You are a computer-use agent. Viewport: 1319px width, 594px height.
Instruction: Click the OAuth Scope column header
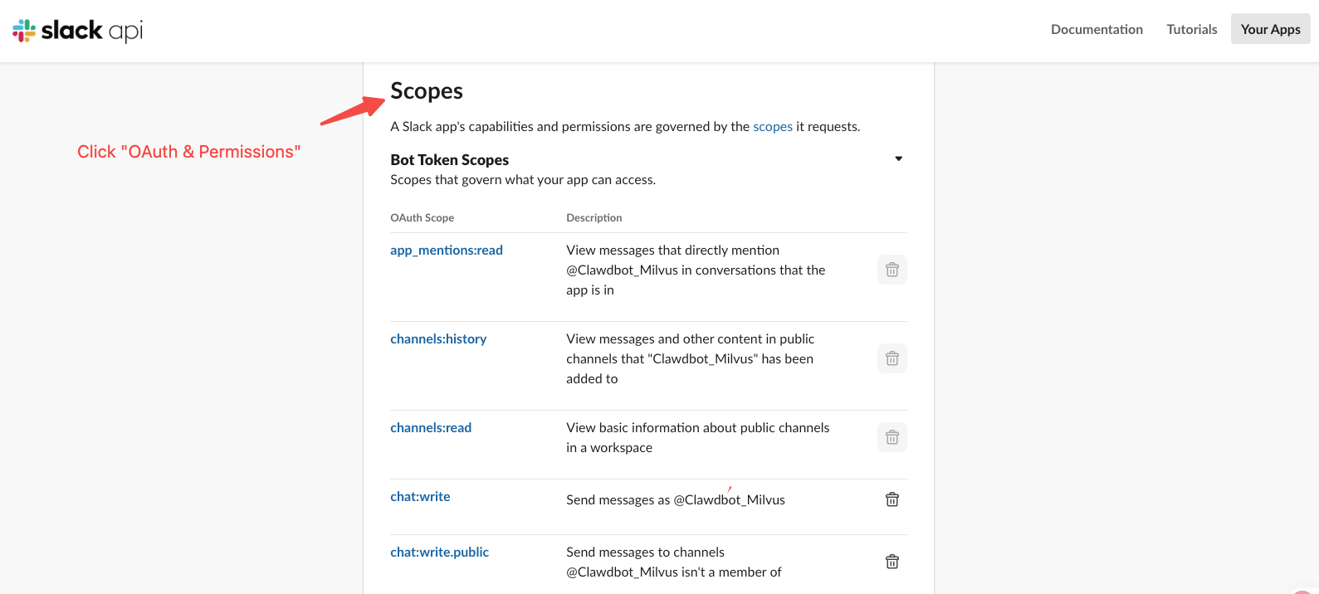(422, 218)
